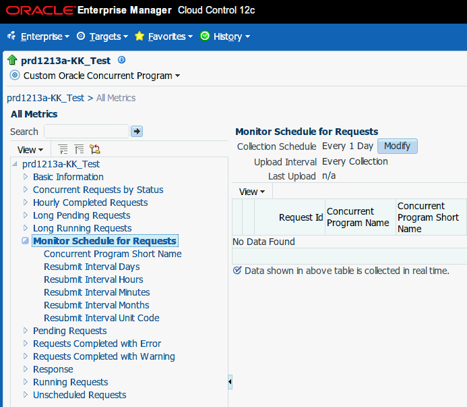Screen dimensions: 467x407
Task: Expand Requests Completed with Error node
Action: (x=26, y=343)
